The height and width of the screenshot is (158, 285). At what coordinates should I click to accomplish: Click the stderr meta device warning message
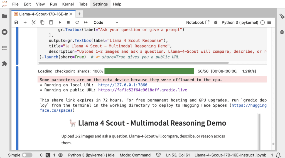[152, 79]
